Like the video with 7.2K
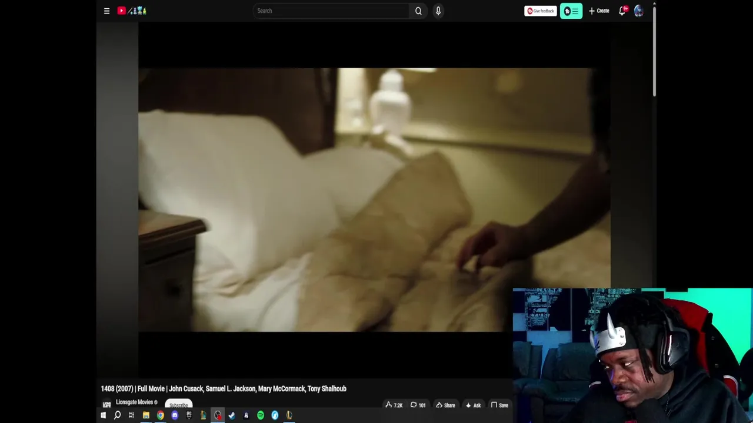 point(394,405)
